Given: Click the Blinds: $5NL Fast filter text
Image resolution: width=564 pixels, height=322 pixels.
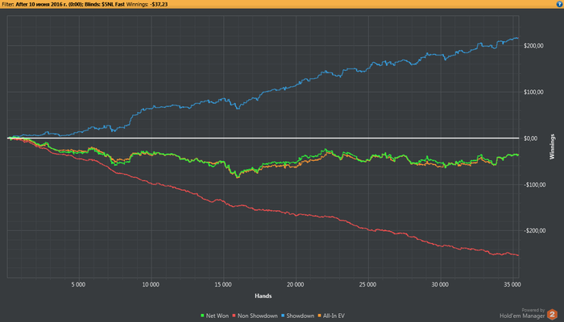Looking at the screenshot, I should [105, 4].
